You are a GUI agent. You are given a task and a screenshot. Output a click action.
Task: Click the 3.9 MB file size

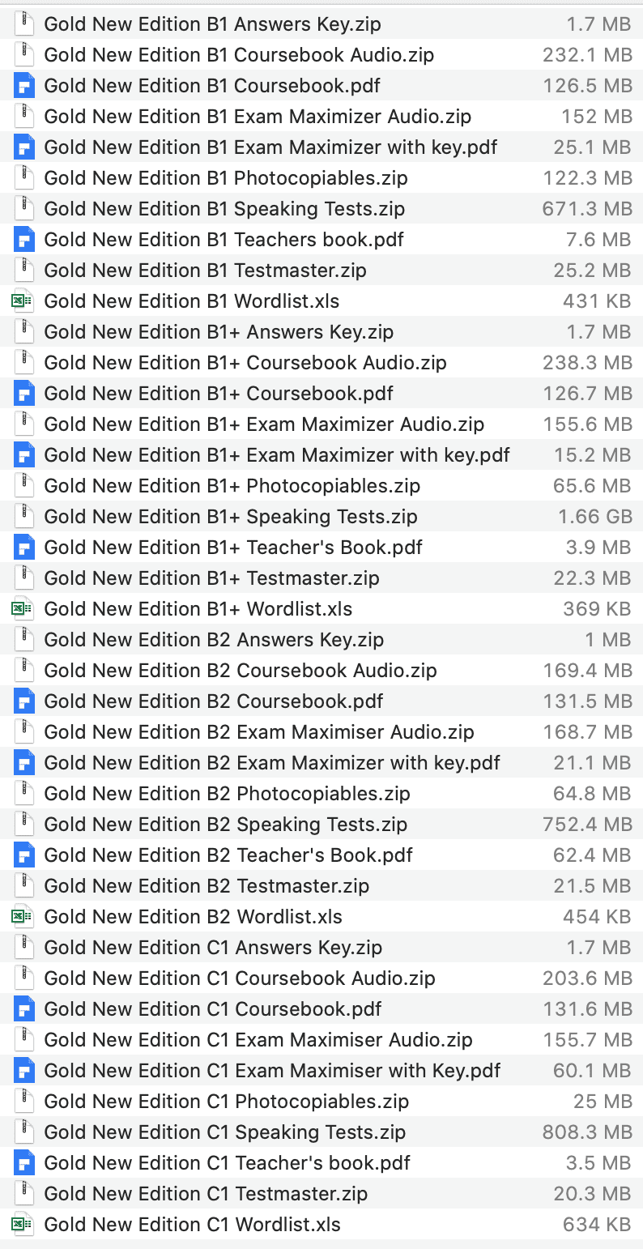(598, 548)
